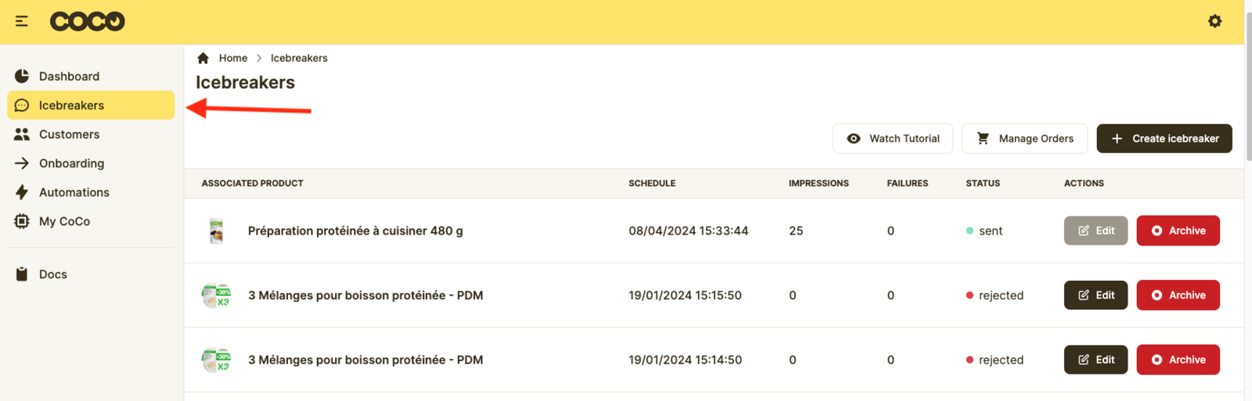Click the Icebreakers breadcrumb link
Screen dimensions: 1252x401
[x=299, y=58]
